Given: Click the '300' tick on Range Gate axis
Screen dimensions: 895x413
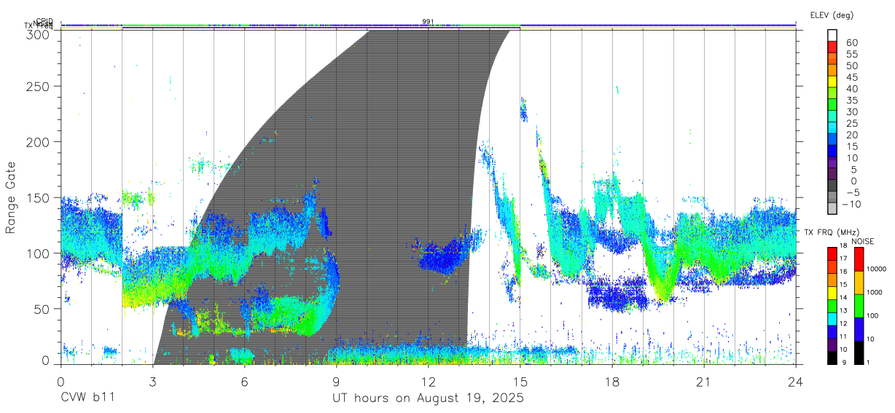Looking at the screenshot, I should [39, 34].
